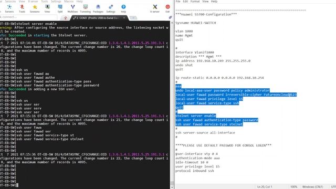Open the Help menu in MobaXterm menu bar
336x189 pixels.
79,1
